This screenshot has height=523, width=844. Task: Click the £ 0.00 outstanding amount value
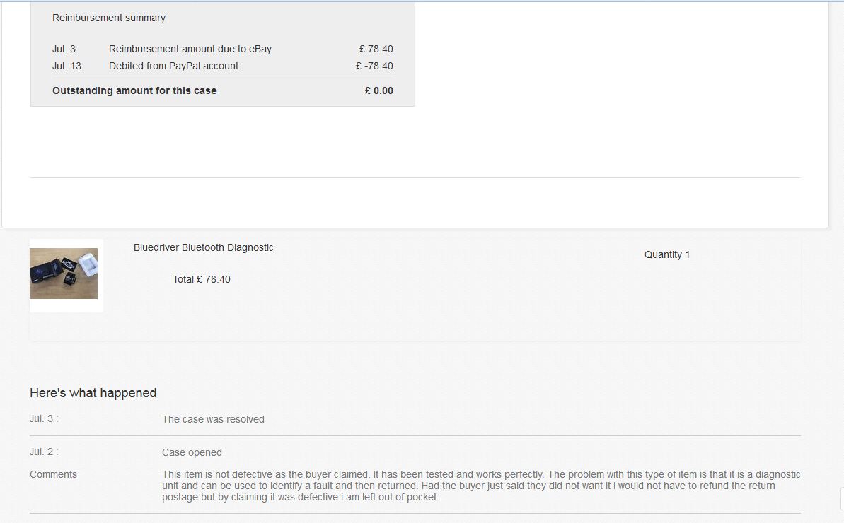379,90
